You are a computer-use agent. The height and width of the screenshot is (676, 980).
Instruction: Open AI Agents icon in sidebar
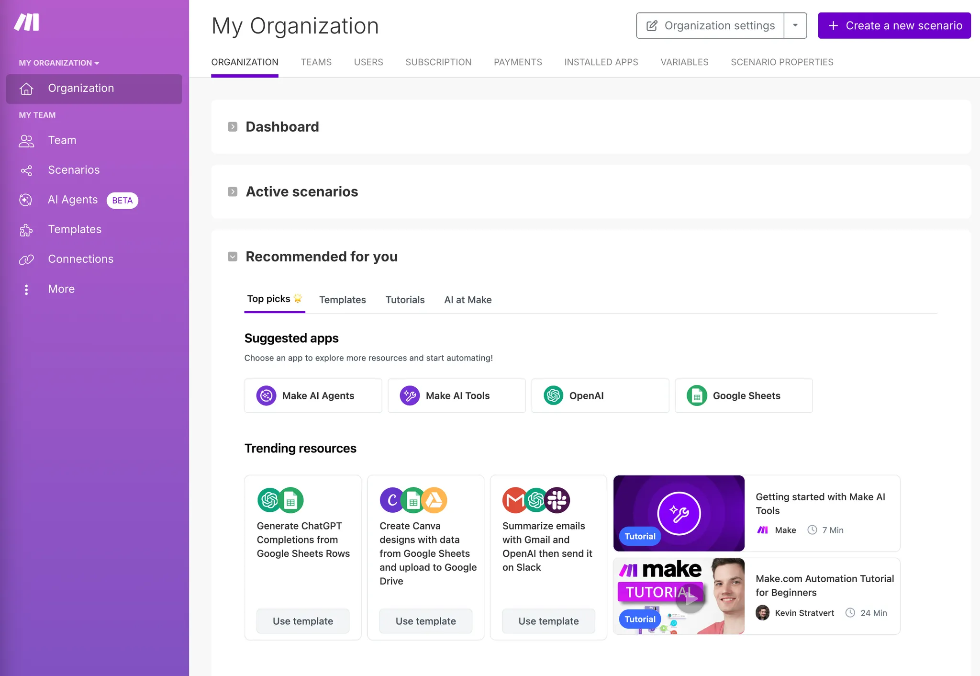[26, 200]
